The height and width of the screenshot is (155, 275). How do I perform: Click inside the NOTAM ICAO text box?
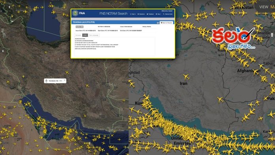[115, 46]
